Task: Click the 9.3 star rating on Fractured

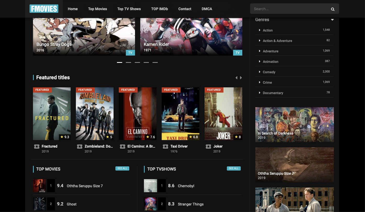Action: click(x=65, y=137)
